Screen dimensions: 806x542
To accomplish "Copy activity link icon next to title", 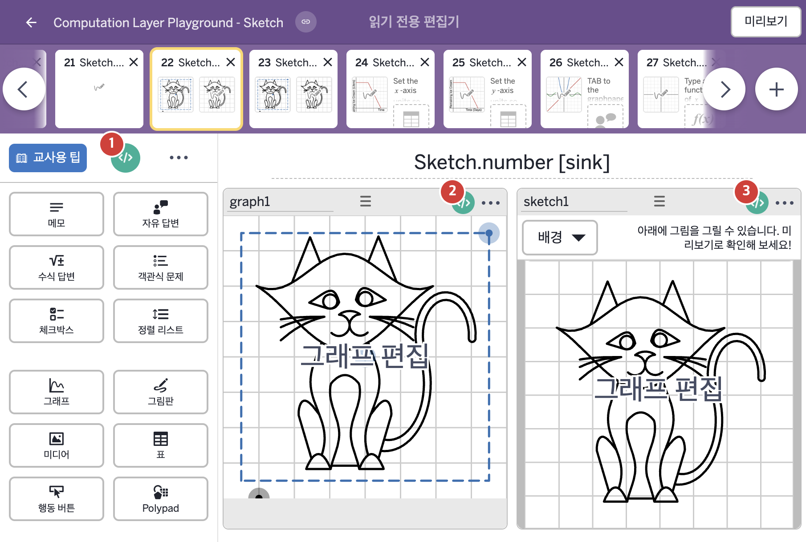I will click(x=306, y=22).
